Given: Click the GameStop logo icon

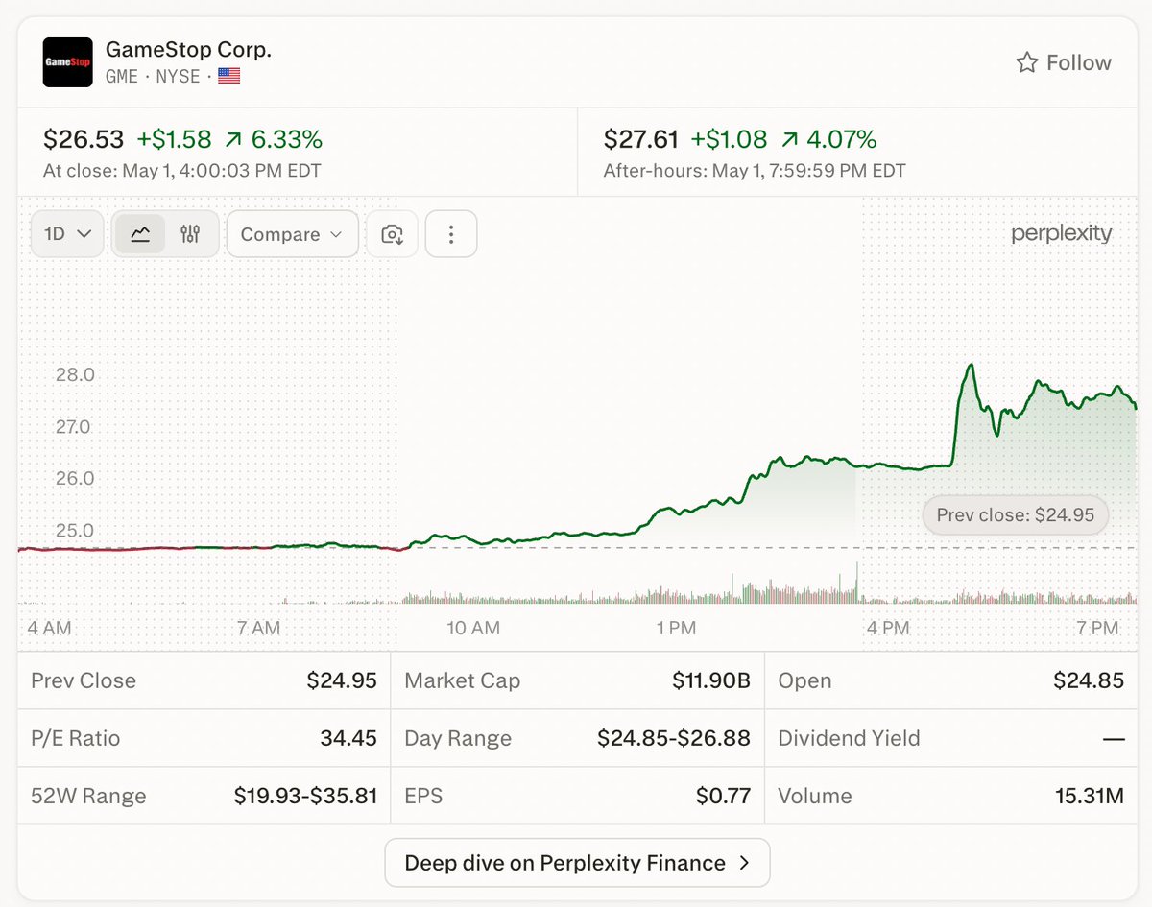Looking at the screenshot, I should 67,62.
